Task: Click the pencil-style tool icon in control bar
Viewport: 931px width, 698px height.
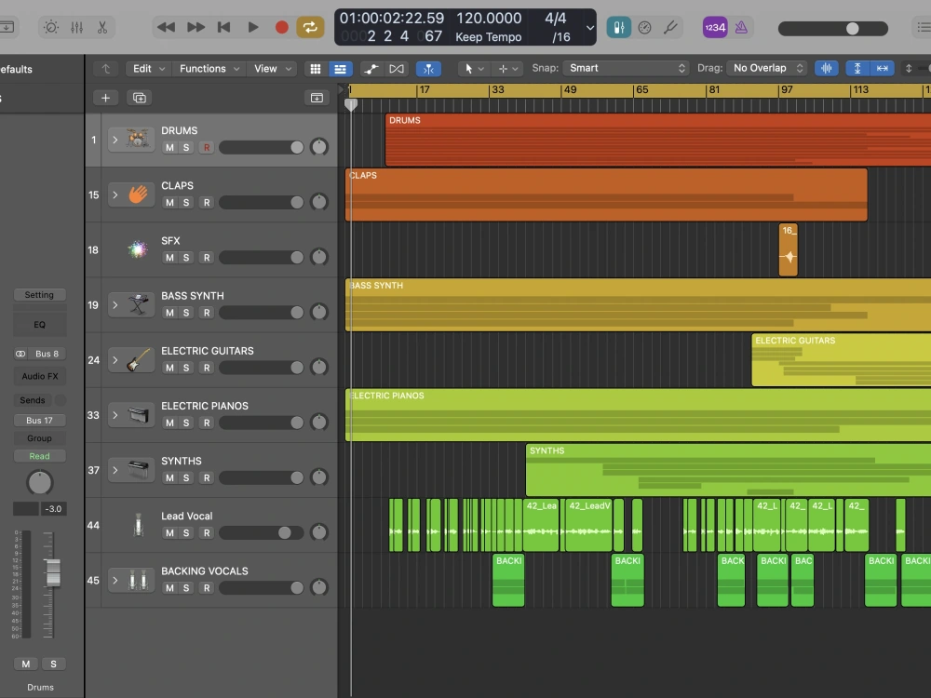Action: tap(670, 27)
